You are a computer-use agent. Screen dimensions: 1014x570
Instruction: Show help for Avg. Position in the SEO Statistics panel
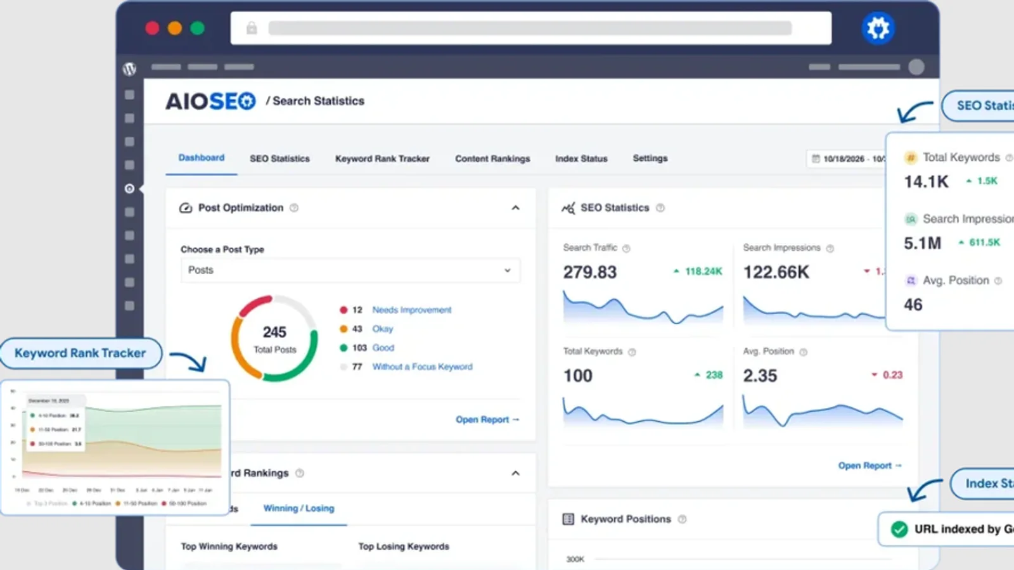pos(804,352)
